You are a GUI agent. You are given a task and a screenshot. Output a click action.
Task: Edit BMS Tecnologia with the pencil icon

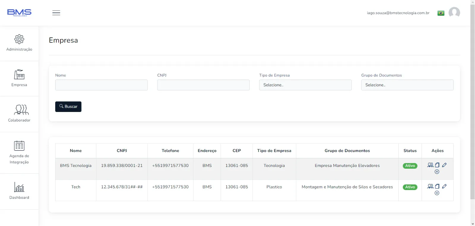[444, 165]
